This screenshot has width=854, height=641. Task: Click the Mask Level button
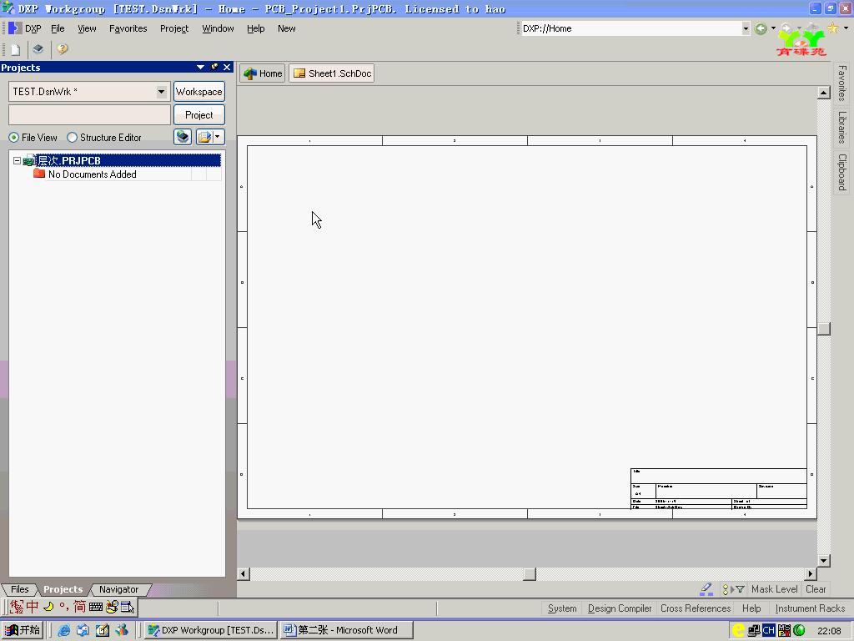(775, 589)
